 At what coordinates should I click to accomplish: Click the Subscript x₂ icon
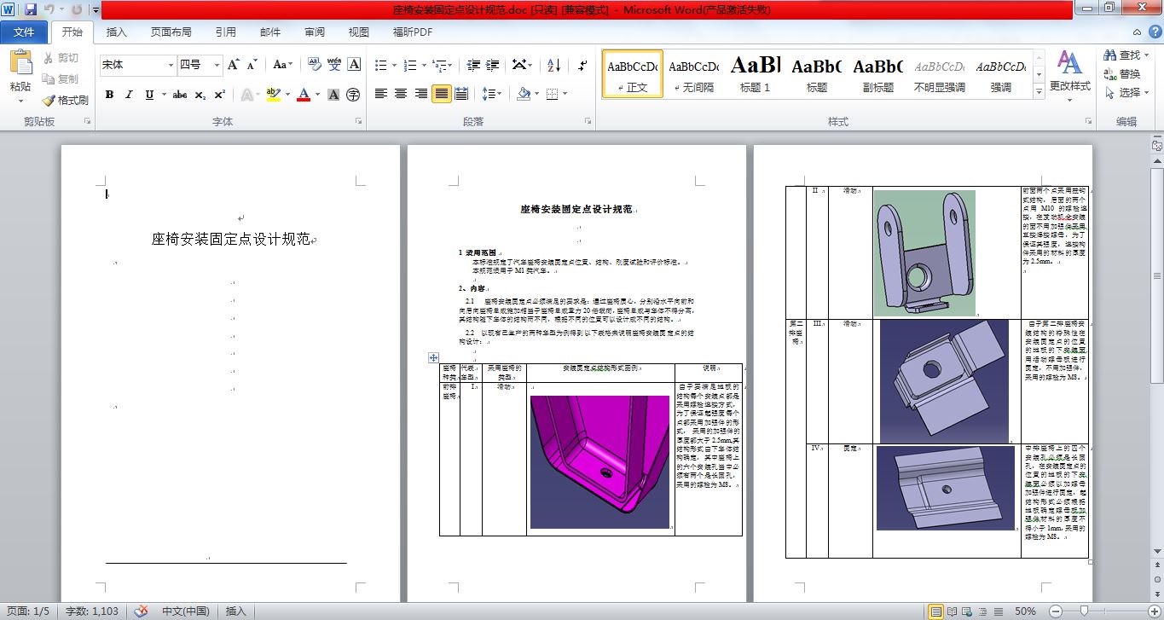tap(200, 95)
